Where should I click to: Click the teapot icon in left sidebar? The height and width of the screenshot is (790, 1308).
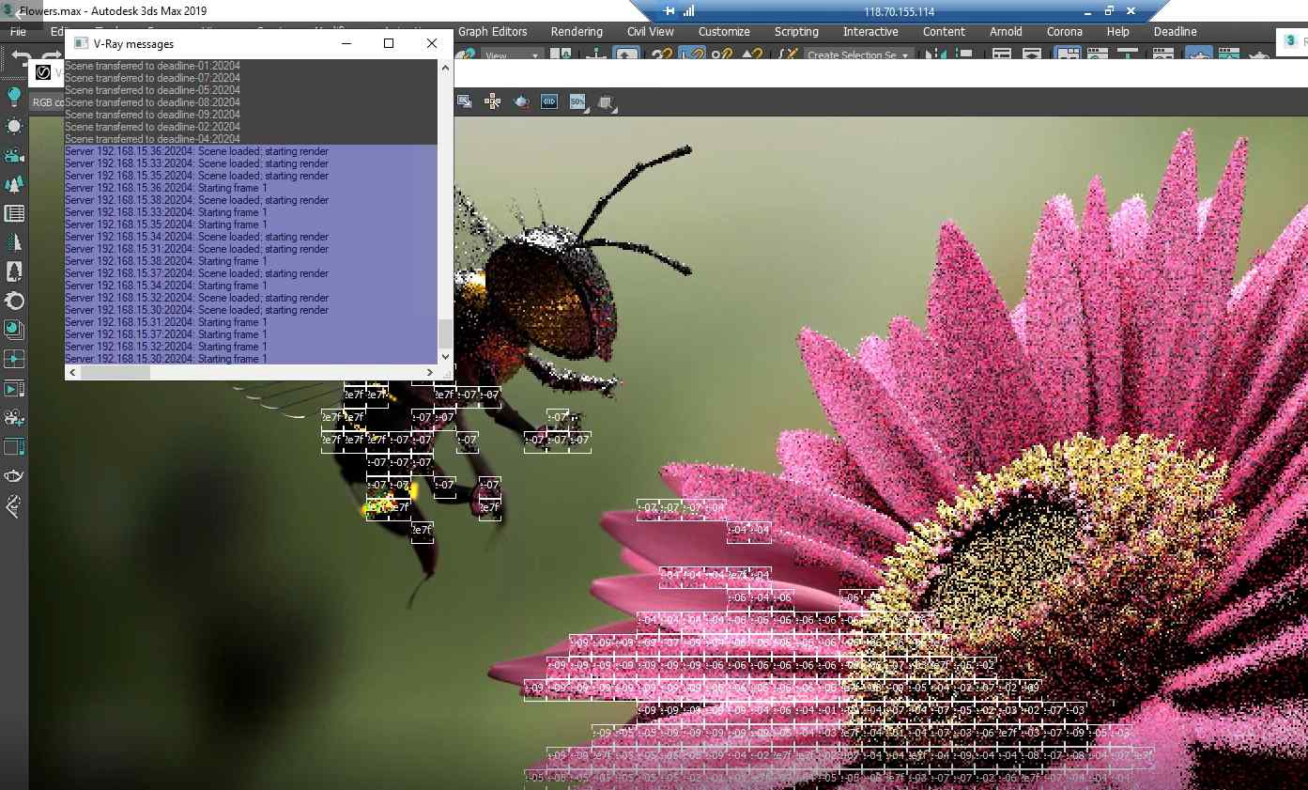pyautogui.click(x=14, y=475)
